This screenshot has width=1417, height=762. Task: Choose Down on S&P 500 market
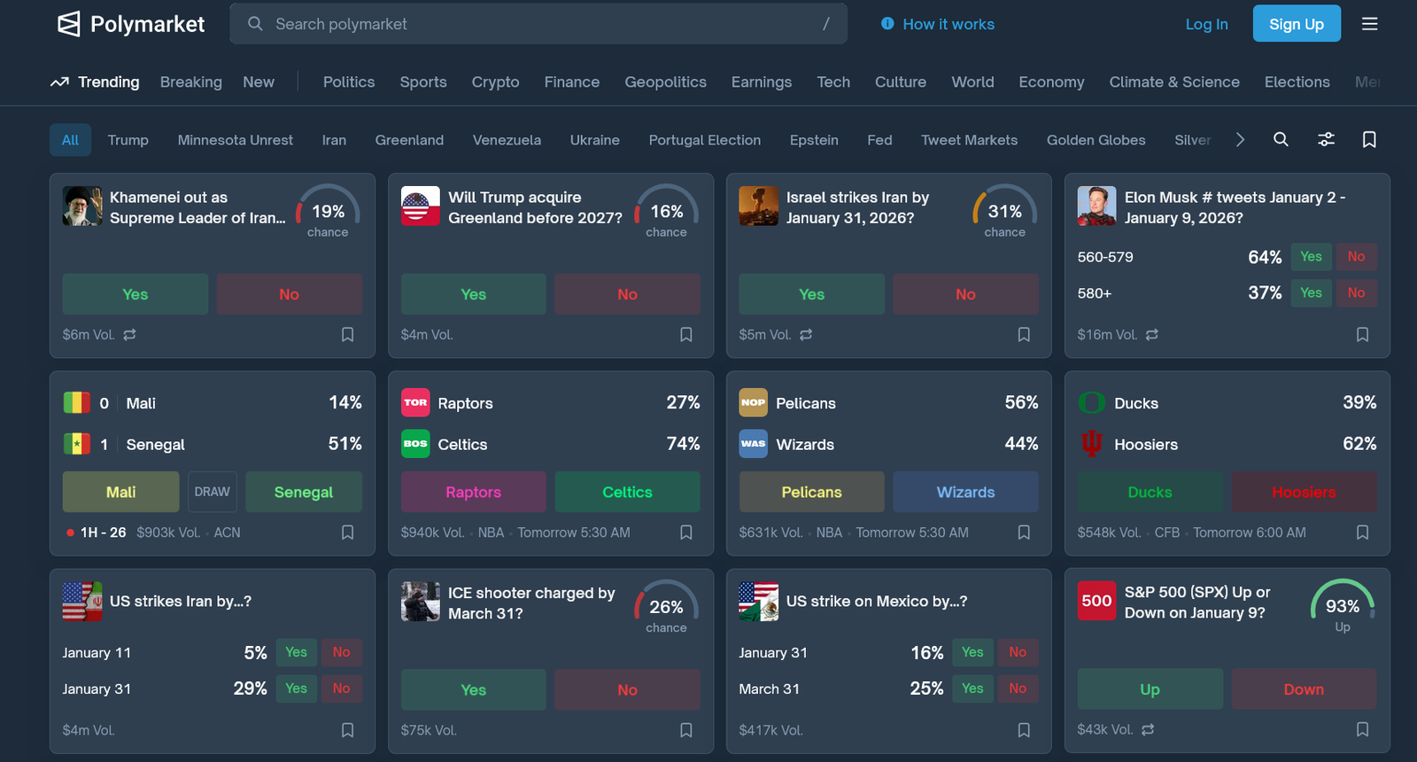coord(1304,689)
